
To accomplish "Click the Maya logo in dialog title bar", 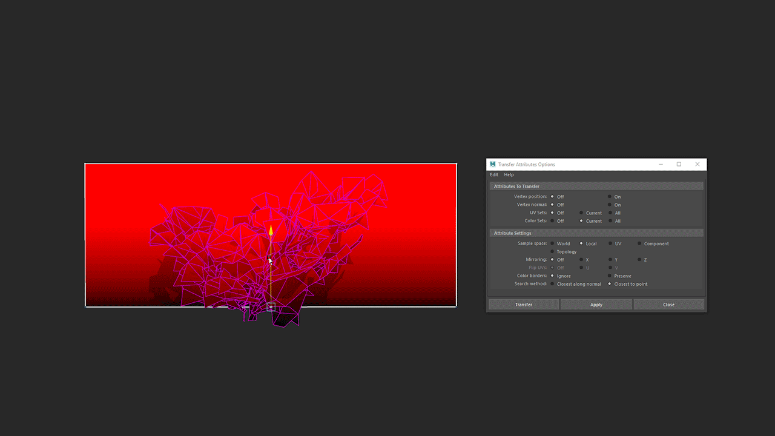I will (x=492, y=164).
